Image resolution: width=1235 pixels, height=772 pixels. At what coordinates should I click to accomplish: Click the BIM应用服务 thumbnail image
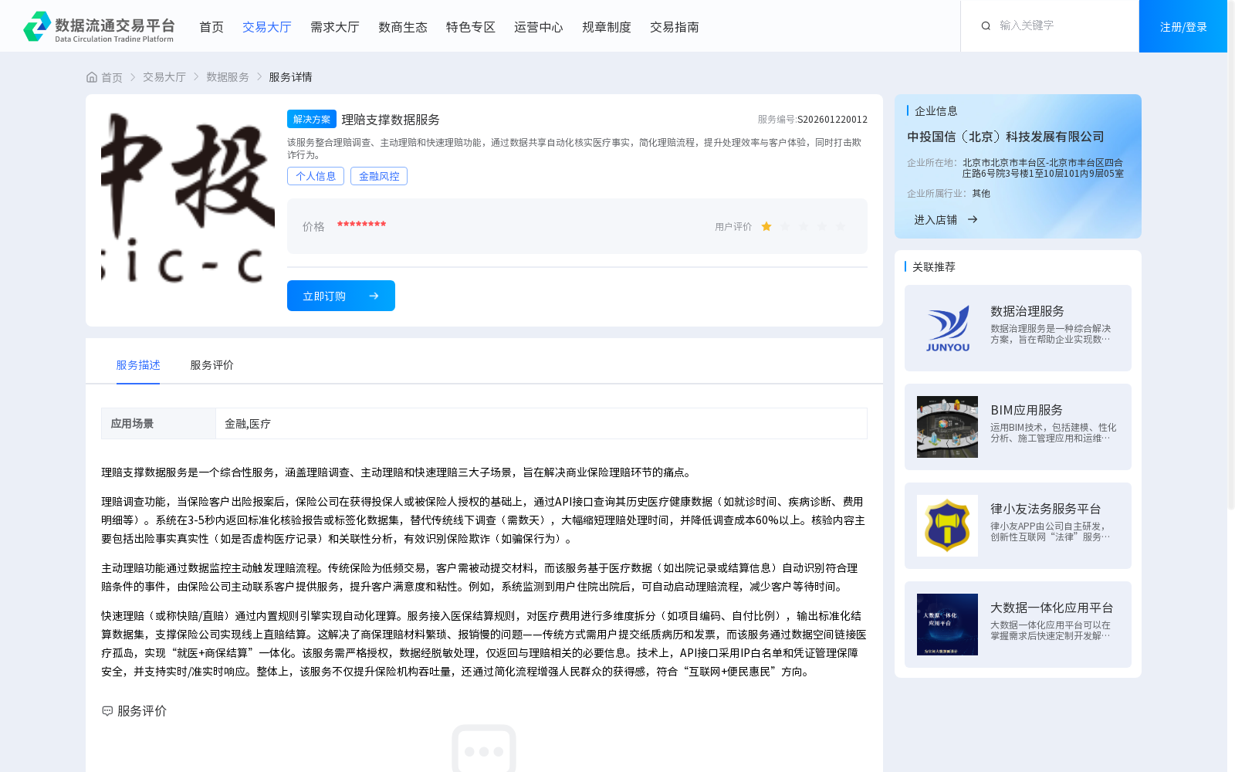[947, 427]
